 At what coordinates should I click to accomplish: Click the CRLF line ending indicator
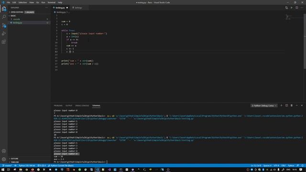[x=284, y=166]
